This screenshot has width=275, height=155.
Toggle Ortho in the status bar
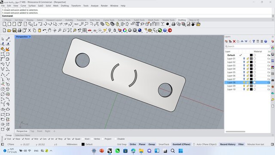coord(133,144)
